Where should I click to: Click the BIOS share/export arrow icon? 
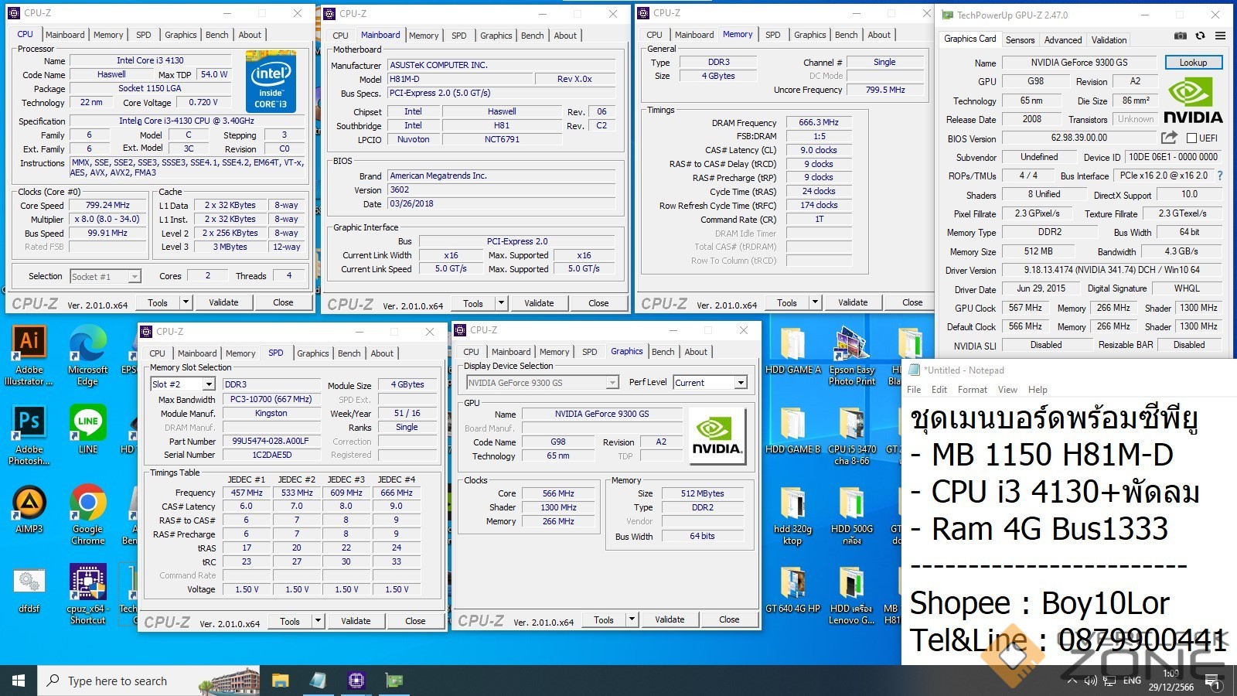click(1169, 138)
